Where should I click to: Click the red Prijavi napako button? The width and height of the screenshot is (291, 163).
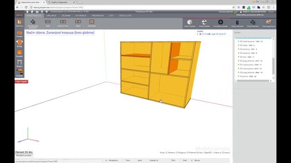pos(21,81)
